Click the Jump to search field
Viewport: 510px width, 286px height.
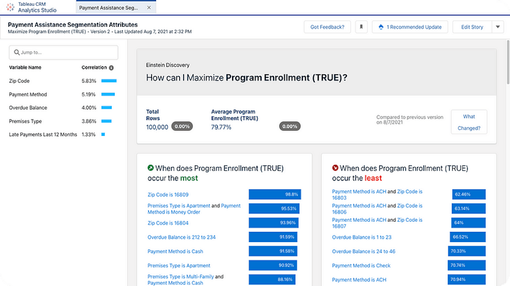coord(63,53)
